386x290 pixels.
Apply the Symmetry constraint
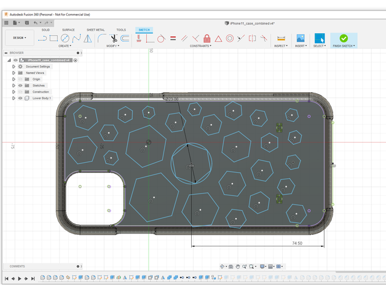pos(253,39)
